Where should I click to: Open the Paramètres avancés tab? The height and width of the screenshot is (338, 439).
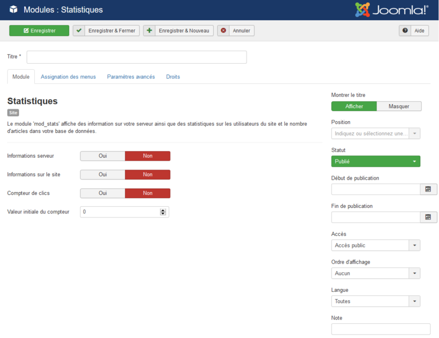[131, 77]
